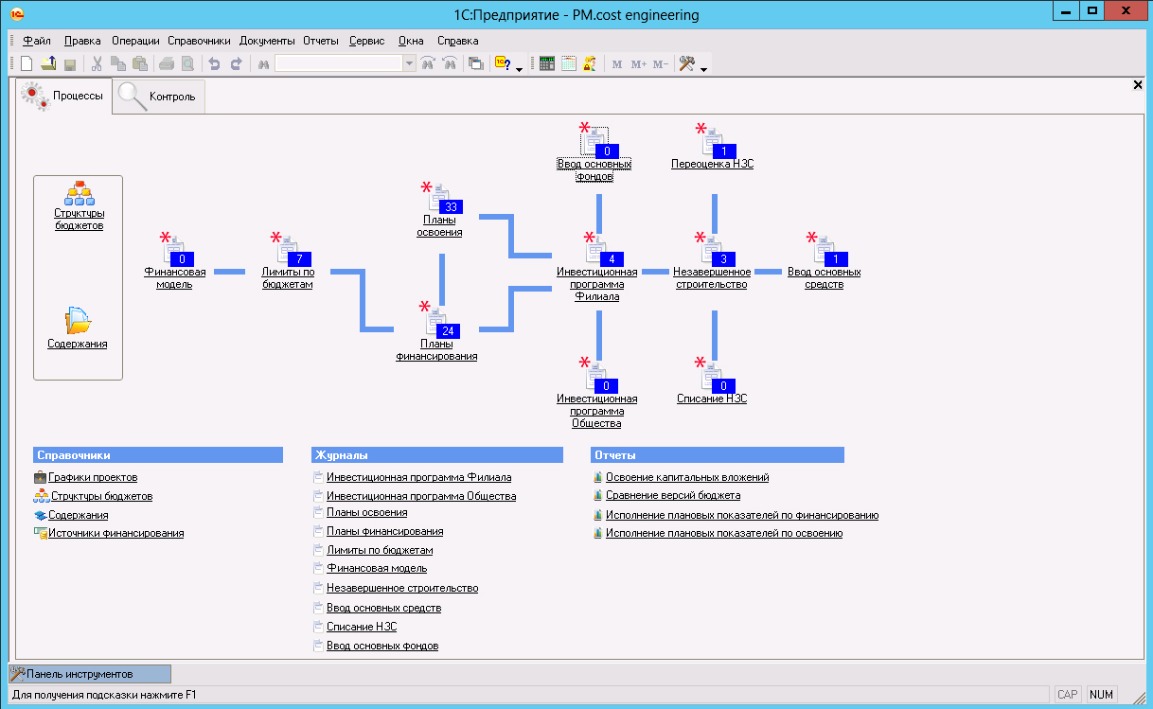Open the Справочники menu
The width and height of the screenshot is (1153, 709).
[199, 41]
